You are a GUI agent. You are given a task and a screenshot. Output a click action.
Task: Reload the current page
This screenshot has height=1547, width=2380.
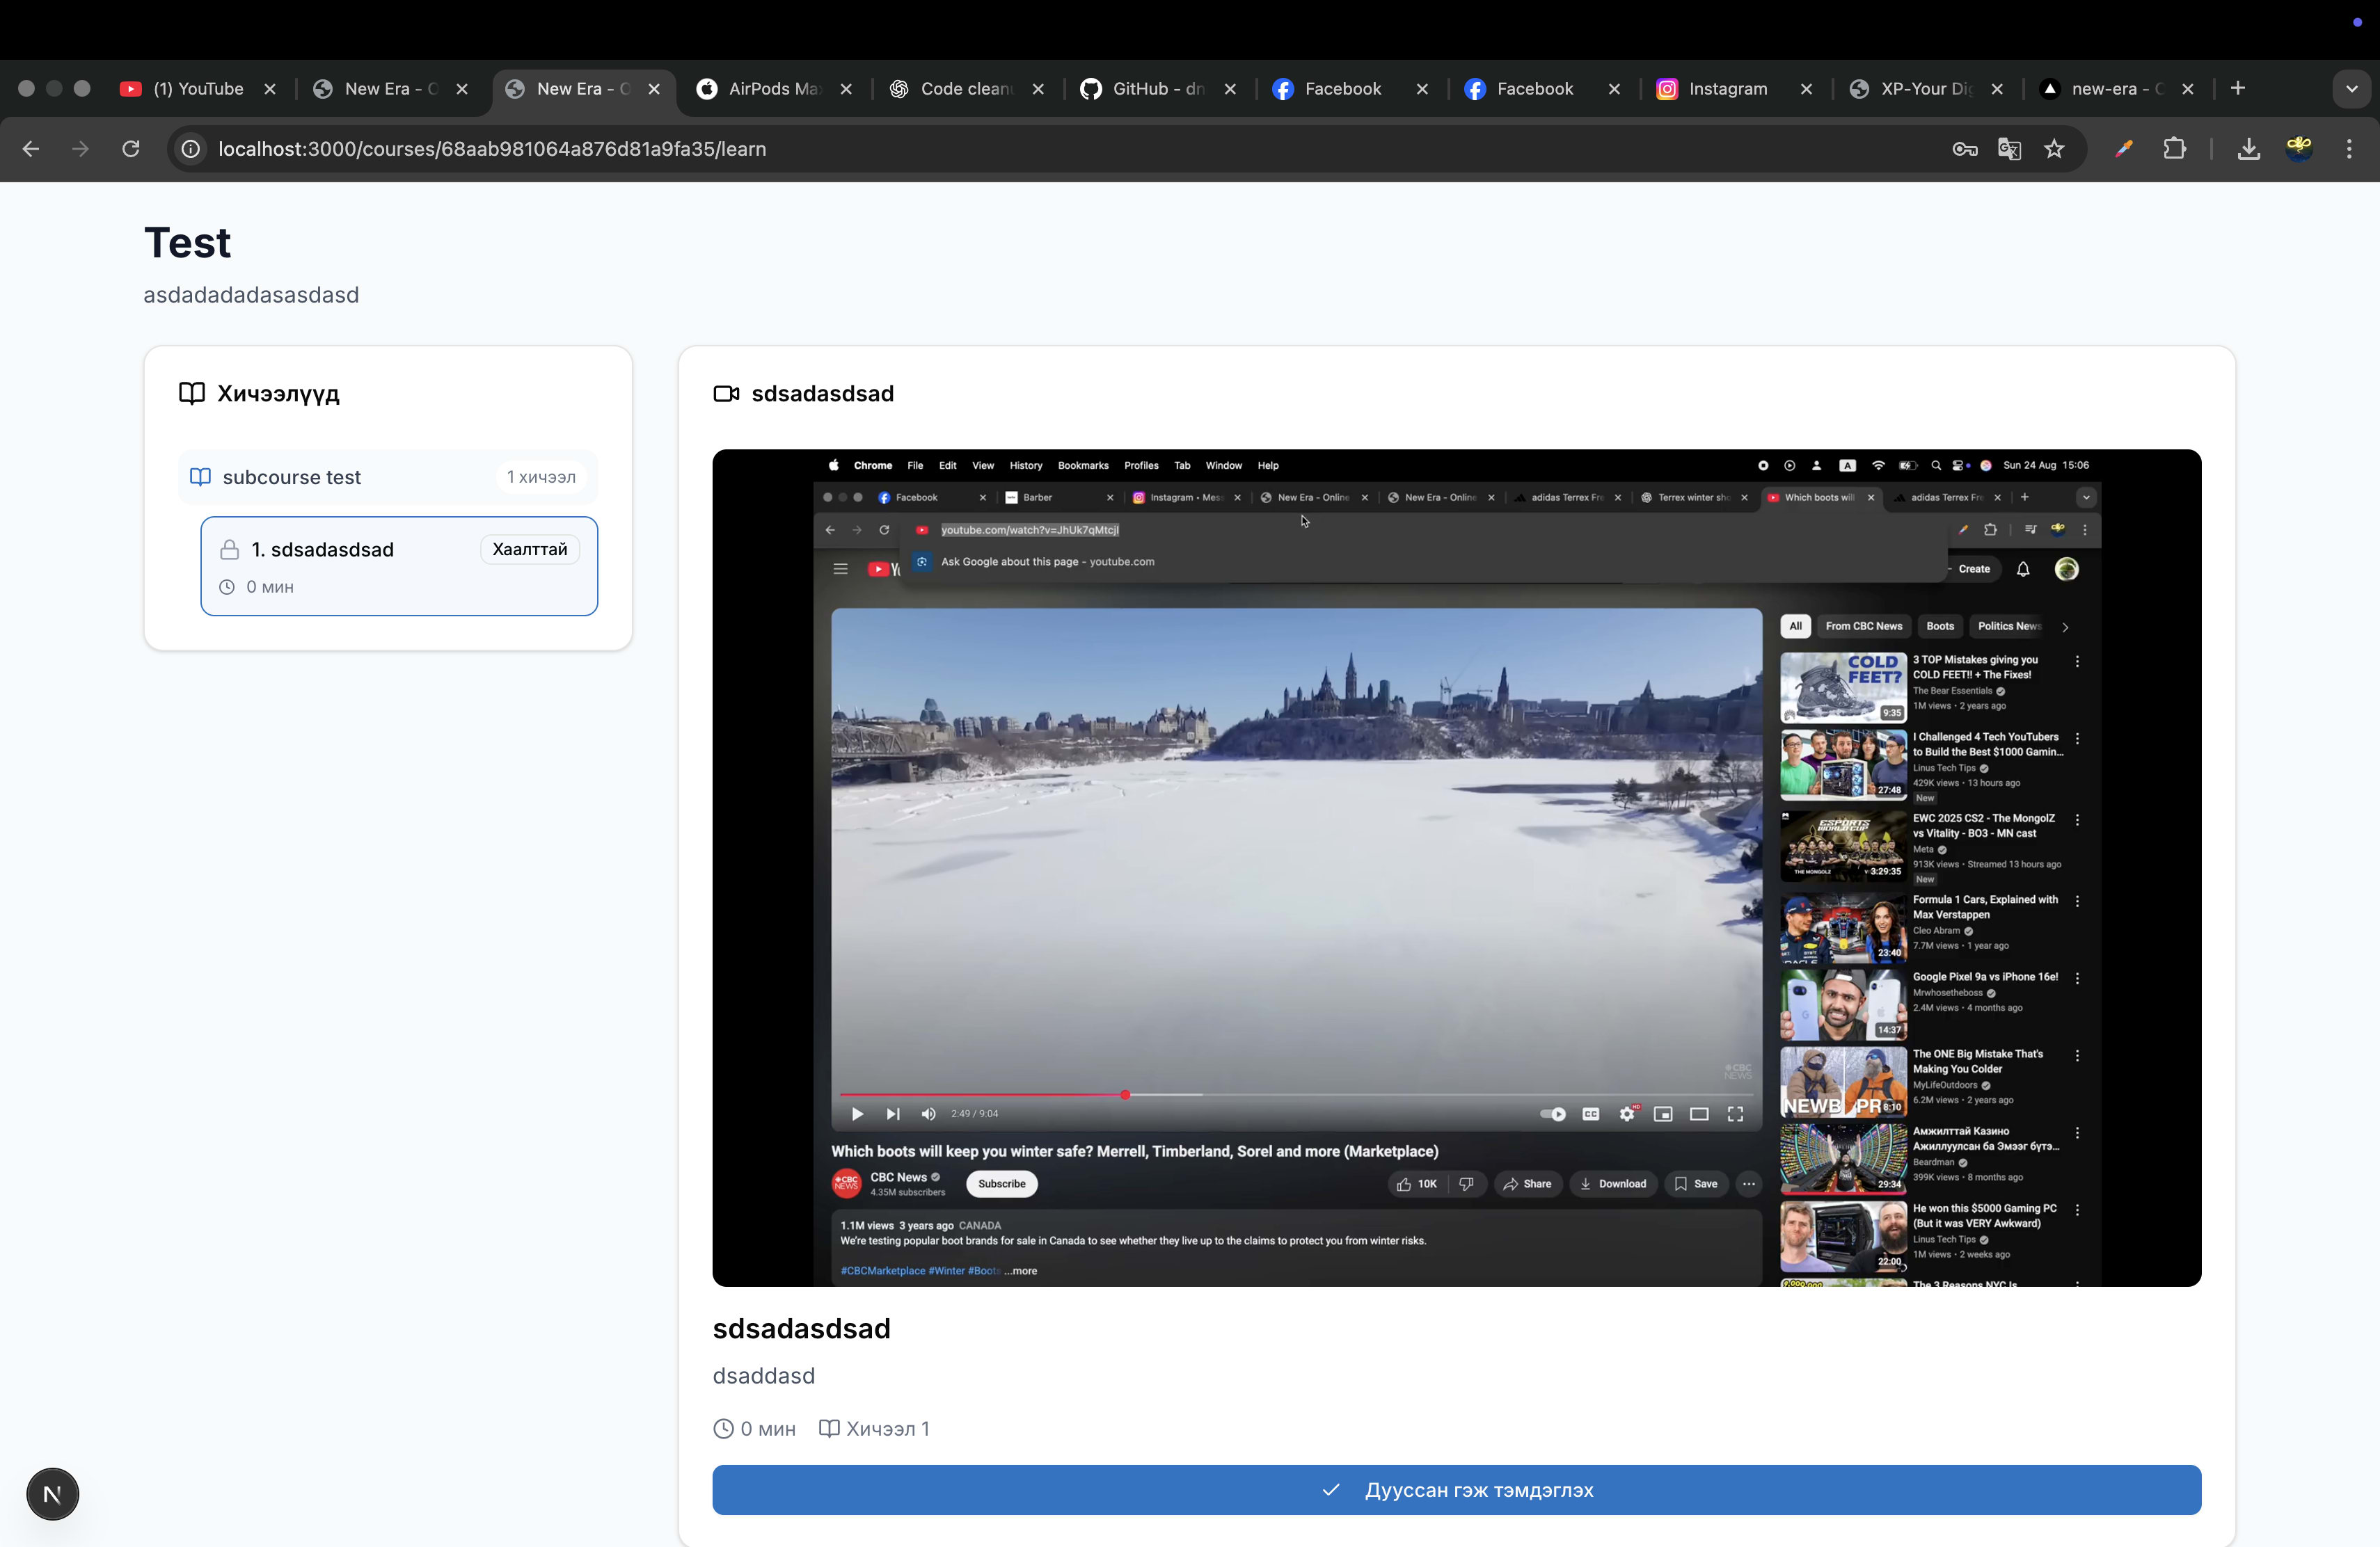[131, 149]
